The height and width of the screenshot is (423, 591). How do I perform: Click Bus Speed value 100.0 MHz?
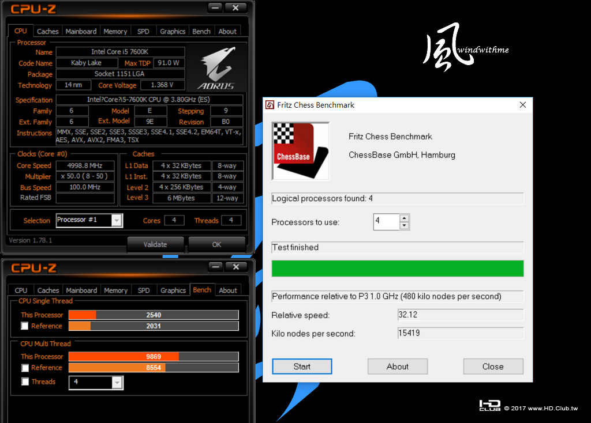[85, 187]
